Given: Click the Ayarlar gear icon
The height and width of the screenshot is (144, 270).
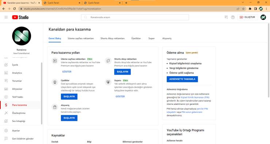Looking at the screenshot, I should click(x=6, y=131).
